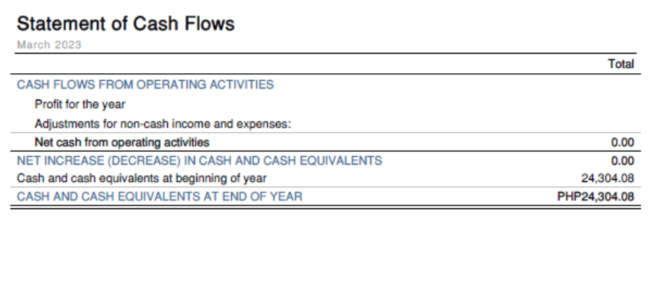Click the 0.00 net increase (decrease) amount
Screen dimensions: 652x292
622,160
